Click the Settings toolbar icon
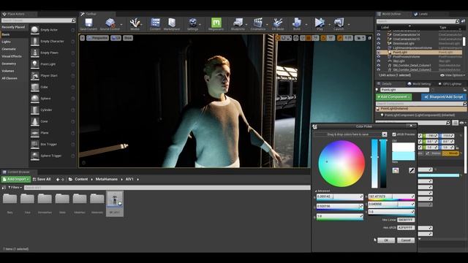This screenshot has height=263, width=468. tap(192, 24)
